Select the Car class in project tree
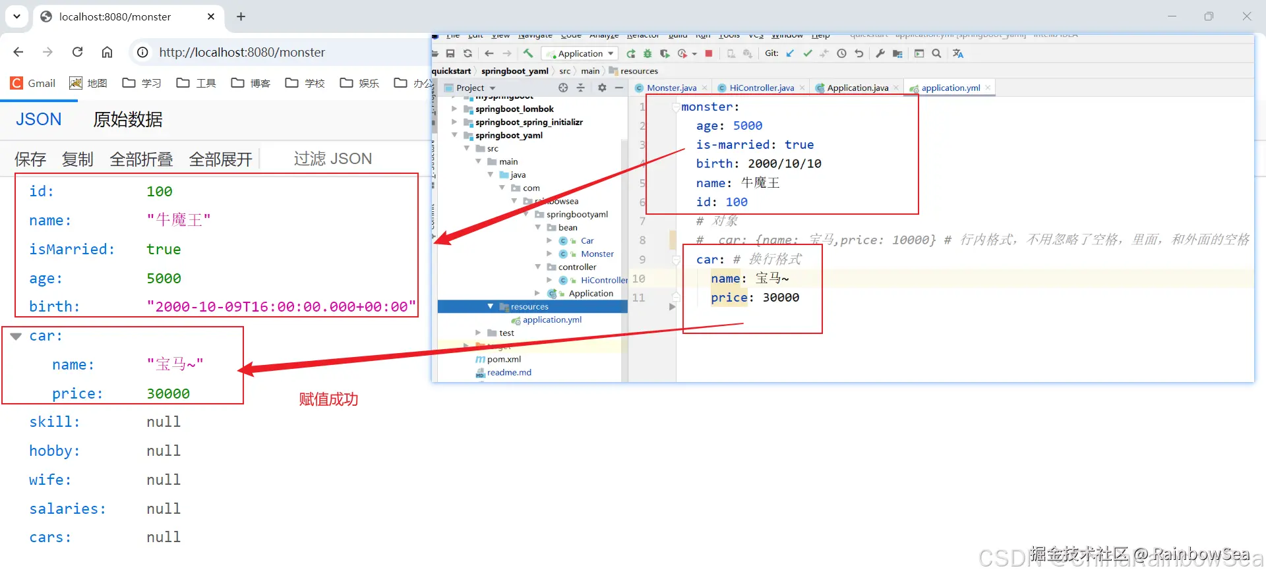Viewport: 1266px width, 579px height. point(587,240)
